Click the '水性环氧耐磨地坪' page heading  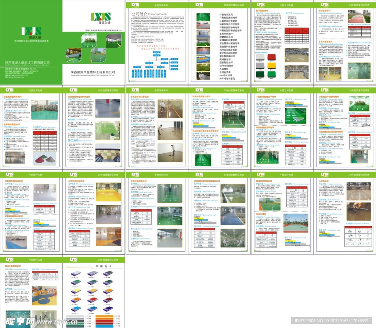pyautogui.click(x=76, y=181)
